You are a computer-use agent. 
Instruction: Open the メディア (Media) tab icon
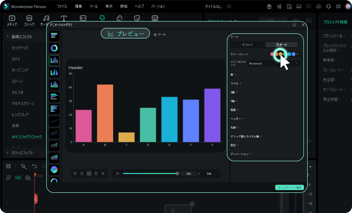pos(12,20)
